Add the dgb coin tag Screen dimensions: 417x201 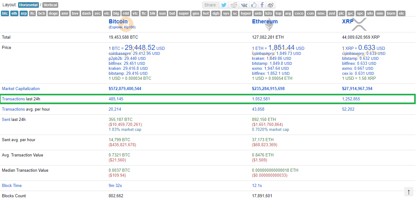[216, 13]
